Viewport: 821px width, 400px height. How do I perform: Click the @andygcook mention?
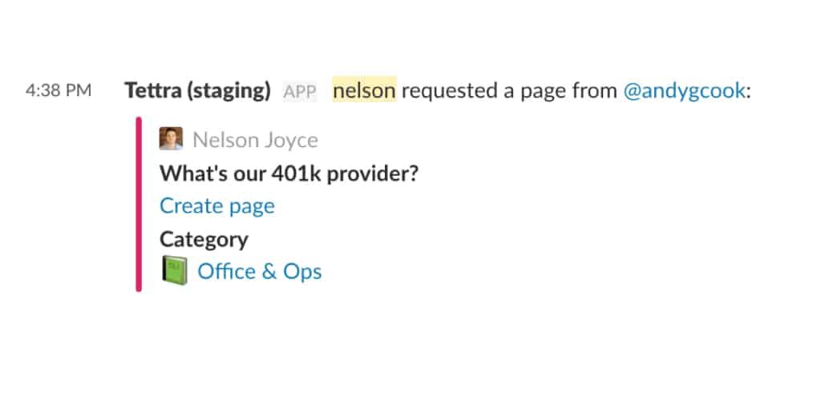(685, 91)
